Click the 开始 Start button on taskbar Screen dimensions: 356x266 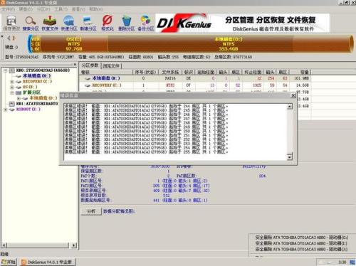tap(9, 262)
